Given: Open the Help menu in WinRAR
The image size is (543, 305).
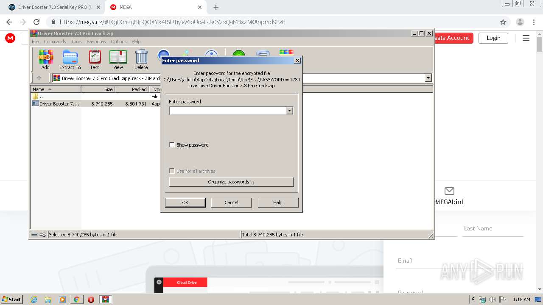Looking at the screenshot, I should 136,42.
